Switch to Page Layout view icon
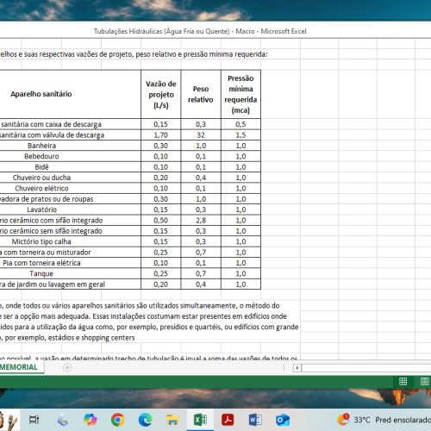This screenshot has height=431, width=431. pyautogui.click(x=425, y=381)
